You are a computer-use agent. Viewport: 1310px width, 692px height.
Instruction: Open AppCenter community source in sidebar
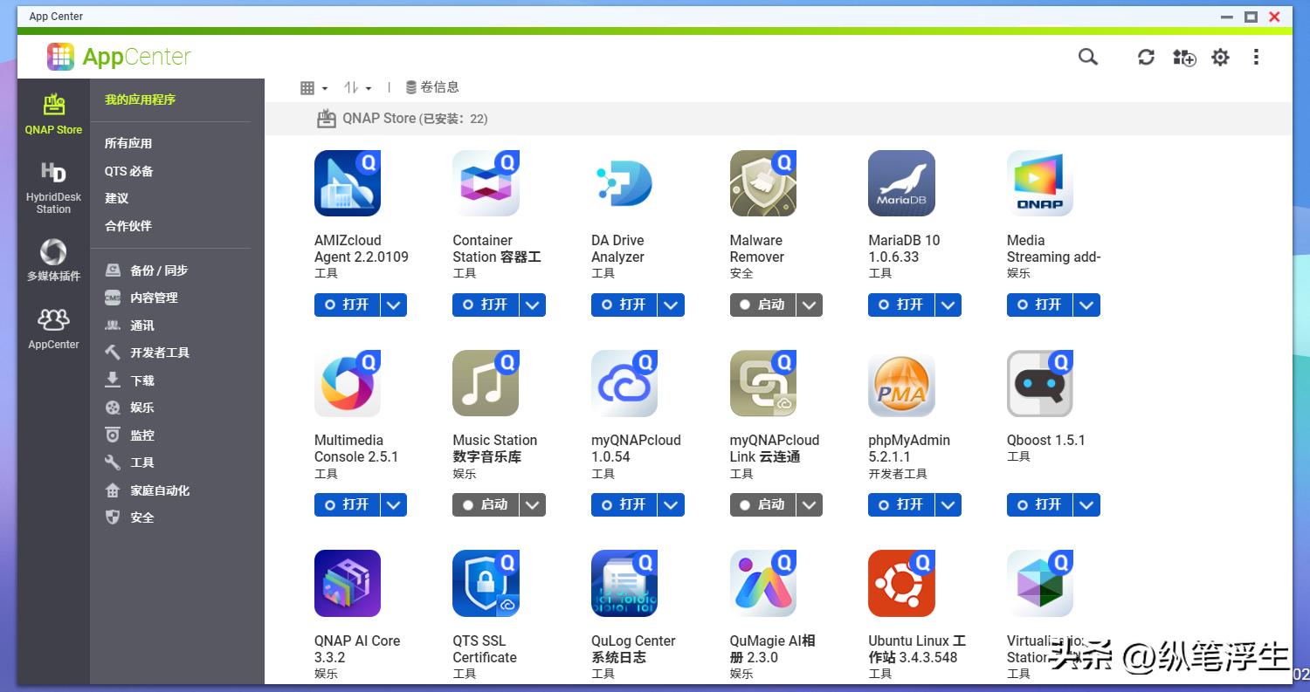53,328
